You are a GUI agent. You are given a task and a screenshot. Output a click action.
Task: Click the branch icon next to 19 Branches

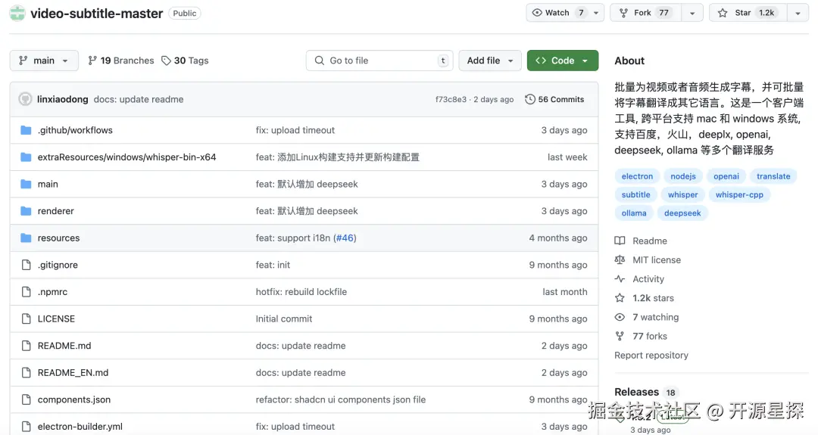[x=92, y=61]
